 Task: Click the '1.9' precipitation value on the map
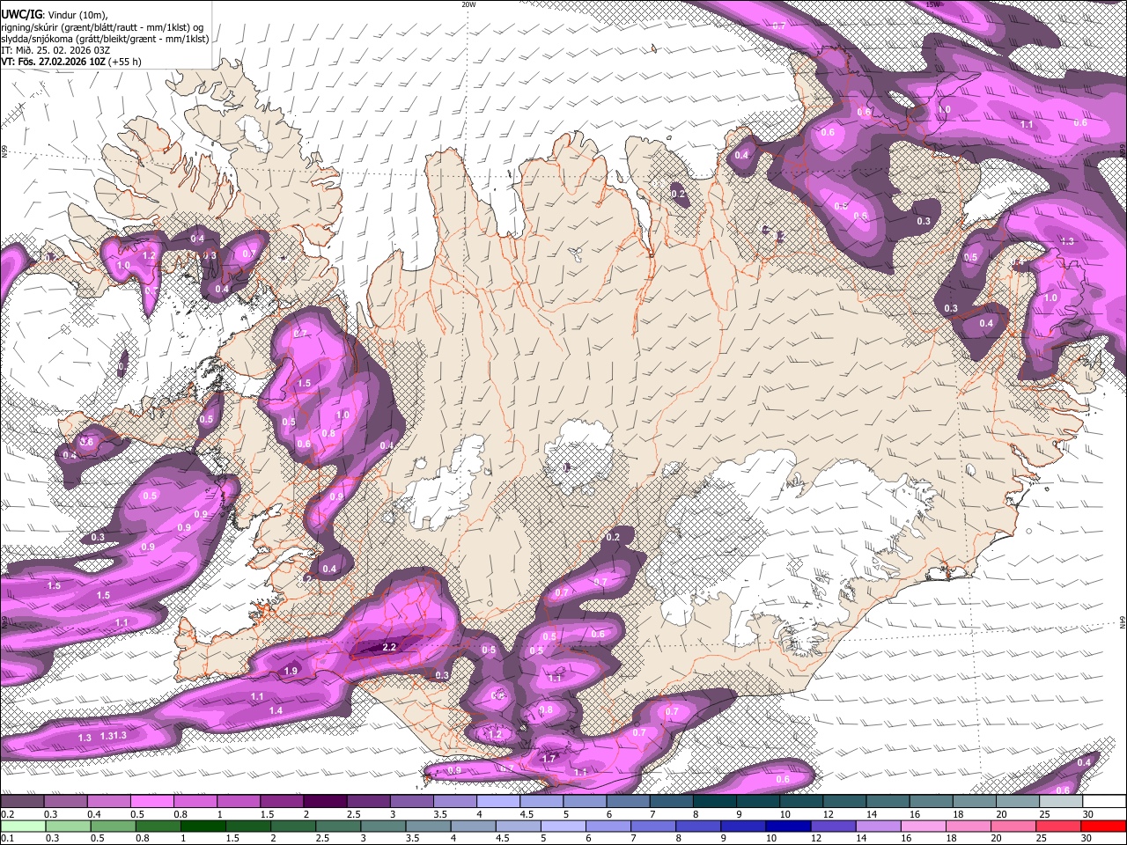(291, 672)
